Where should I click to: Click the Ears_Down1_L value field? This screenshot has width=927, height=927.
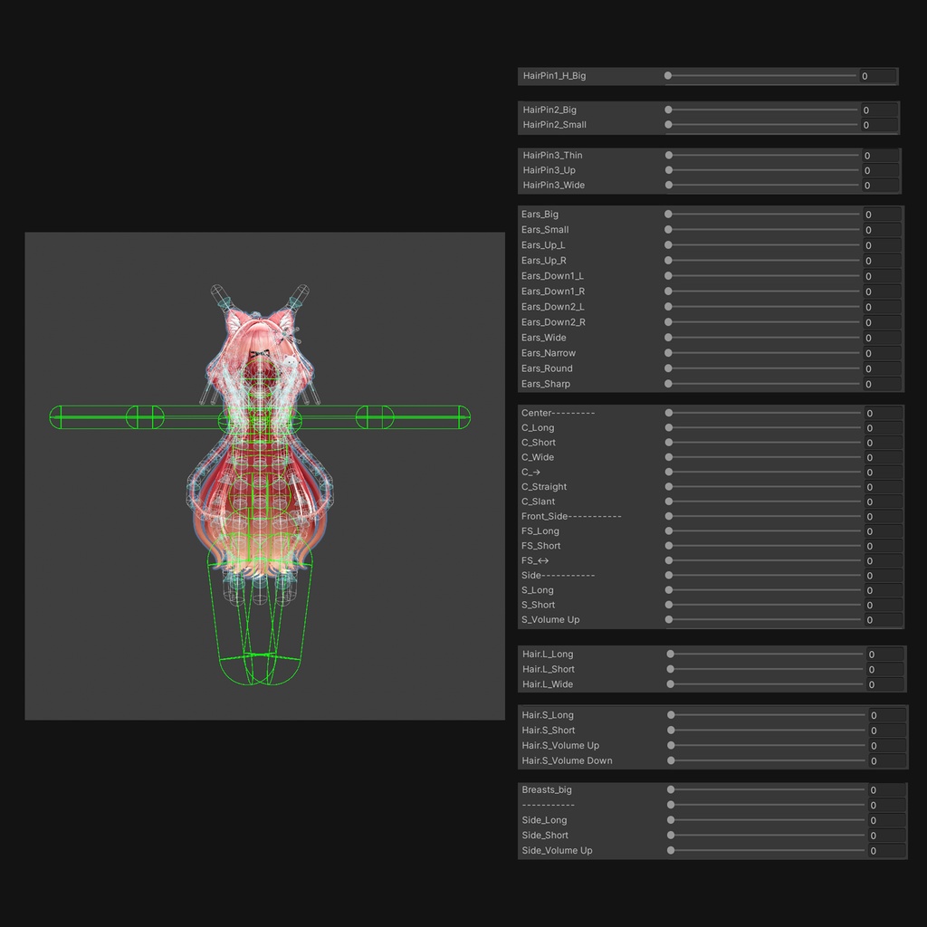point(882,276)
